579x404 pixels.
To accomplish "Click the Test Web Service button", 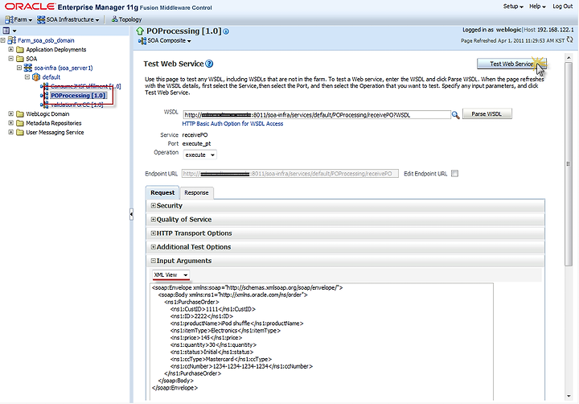I will tap(511, 64).
